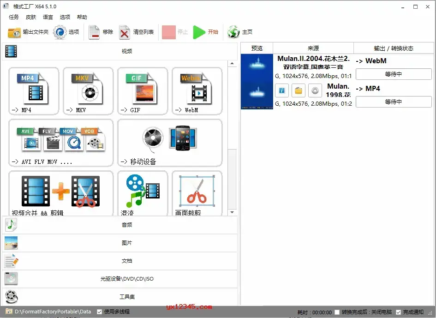Open the 选项 menu in the menu bar
The height and width of the screenshot is (318, 436).
pyautogui.click(x=65, y=17)
